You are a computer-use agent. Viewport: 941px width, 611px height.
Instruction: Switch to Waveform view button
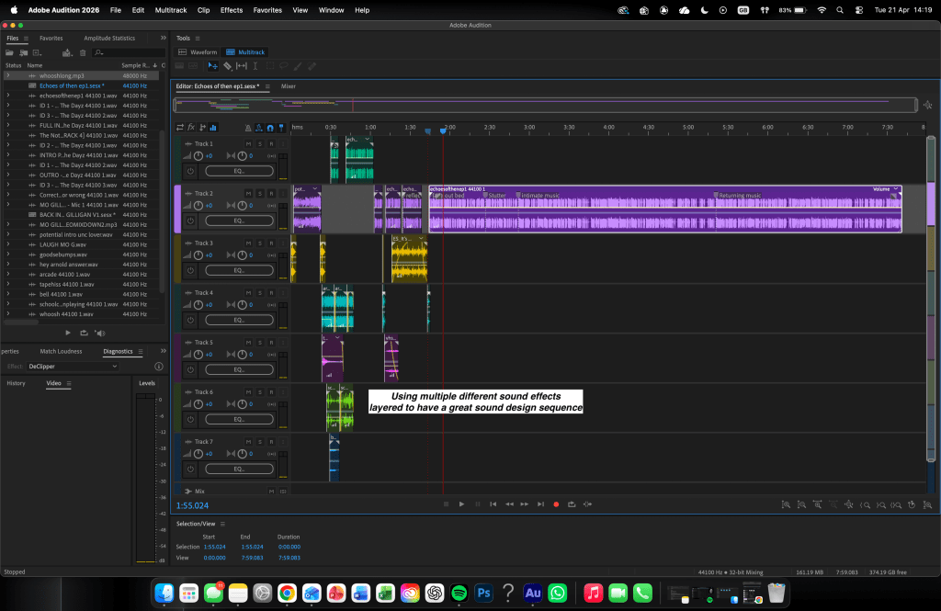point(198,52)
